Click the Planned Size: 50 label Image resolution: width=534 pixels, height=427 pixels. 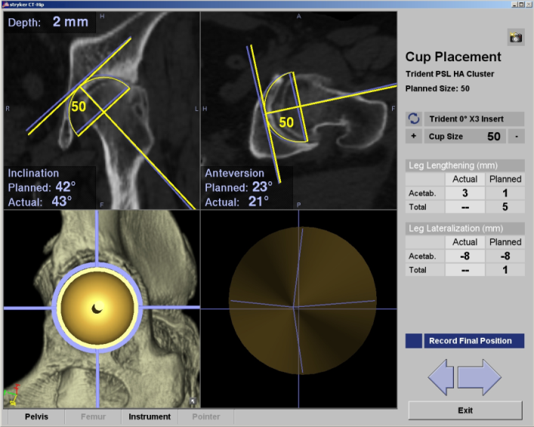coord(437,88)
